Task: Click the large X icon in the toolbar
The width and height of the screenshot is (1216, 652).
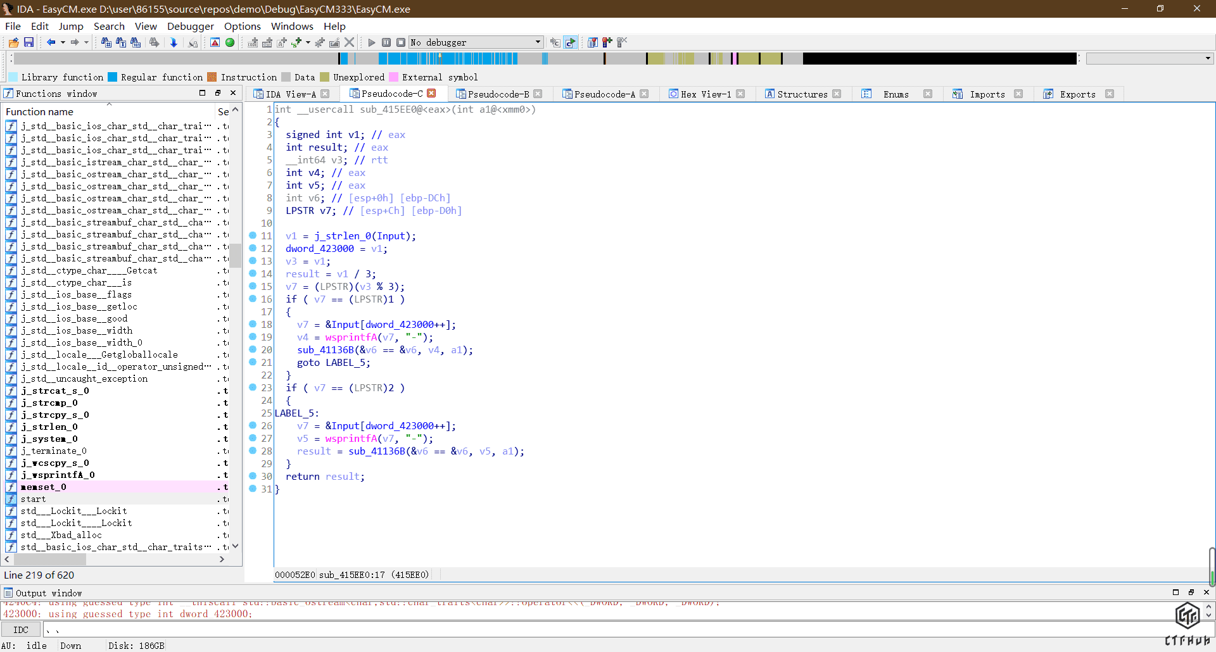Action: [x=349, y=42]
